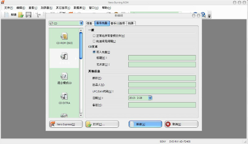Click the scissors cut icon in toolbar
The height and width of the screenshot is (144, 248).
tap(38, 15)
